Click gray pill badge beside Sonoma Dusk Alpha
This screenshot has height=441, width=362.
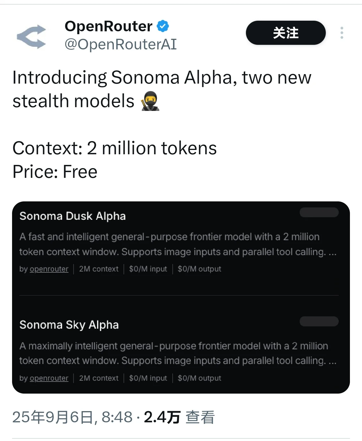click(319, 212)
